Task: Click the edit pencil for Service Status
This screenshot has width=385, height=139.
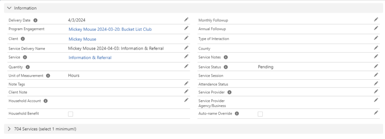Action: [x=376, y=66]
